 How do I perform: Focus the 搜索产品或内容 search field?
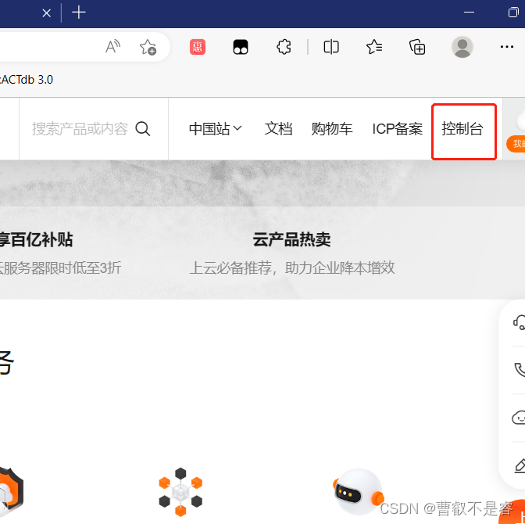[x=80, y=129]
